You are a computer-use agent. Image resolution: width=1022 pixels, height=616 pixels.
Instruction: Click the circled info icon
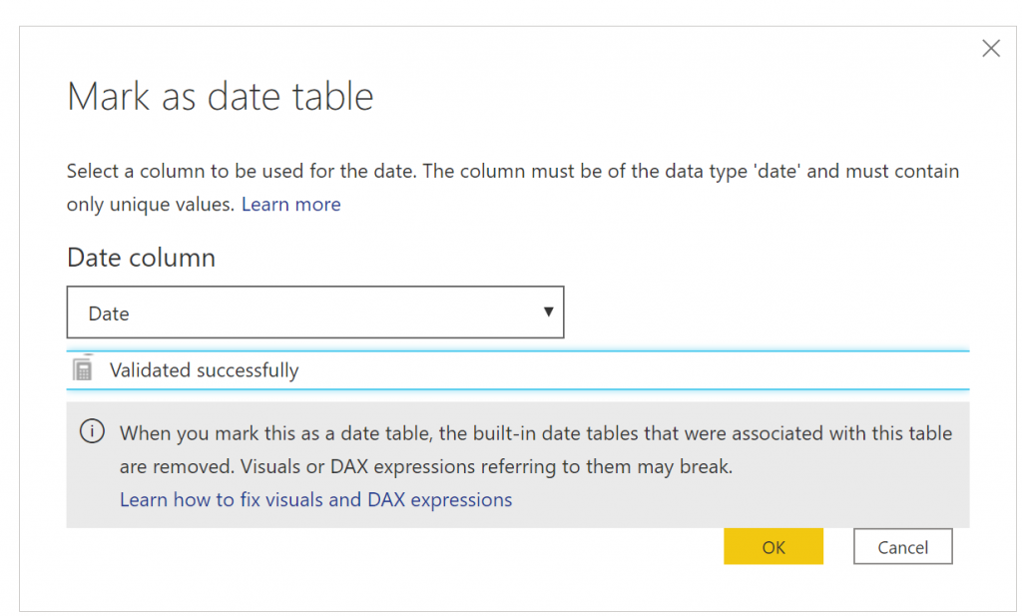coord(92,431)
